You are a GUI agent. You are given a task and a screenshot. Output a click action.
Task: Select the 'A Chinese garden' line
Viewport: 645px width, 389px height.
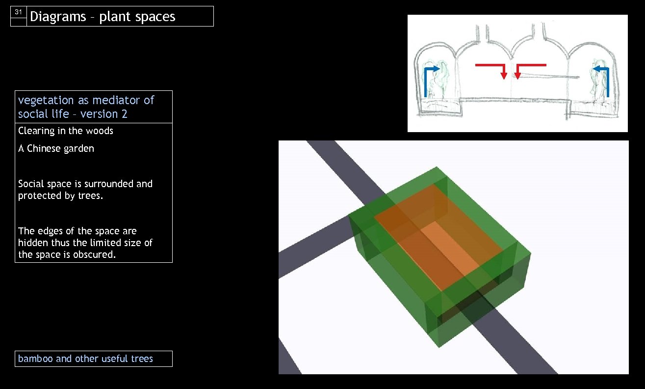tap(56, 148)
